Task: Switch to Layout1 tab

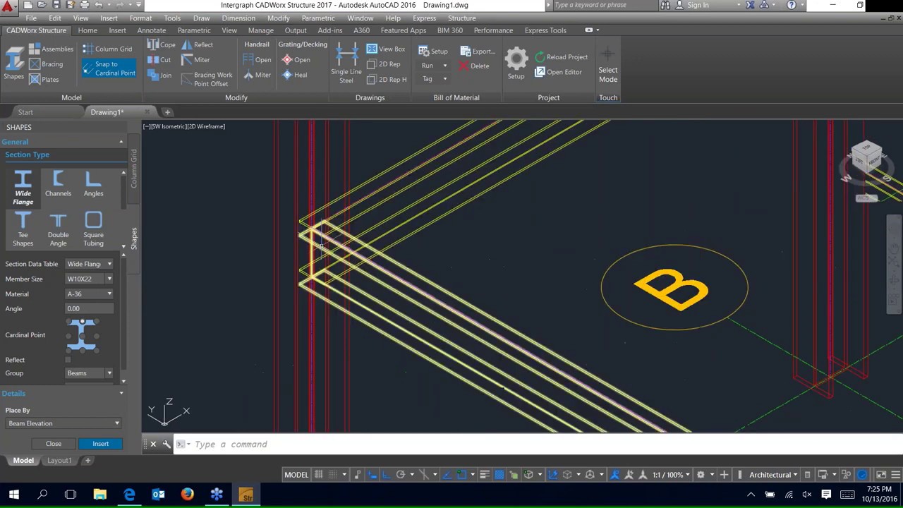Action: coord(59,461)
